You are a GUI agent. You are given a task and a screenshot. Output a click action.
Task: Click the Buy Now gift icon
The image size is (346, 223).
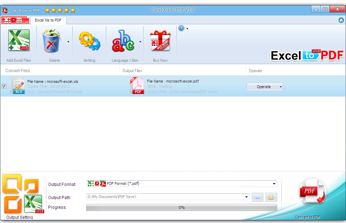(160, 41)
